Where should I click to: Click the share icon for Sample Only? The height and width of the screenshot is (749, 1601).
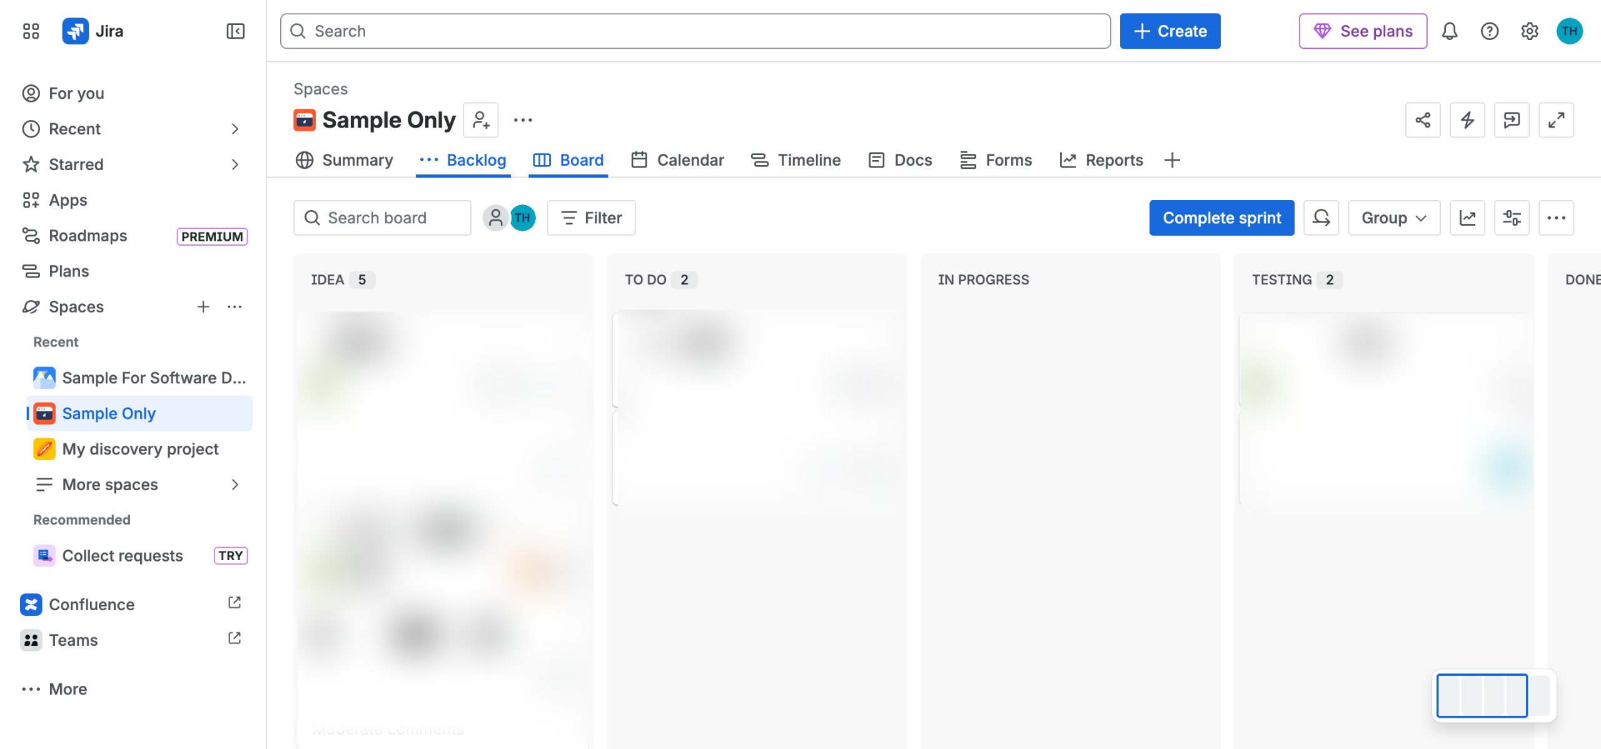coord(1423,120)
